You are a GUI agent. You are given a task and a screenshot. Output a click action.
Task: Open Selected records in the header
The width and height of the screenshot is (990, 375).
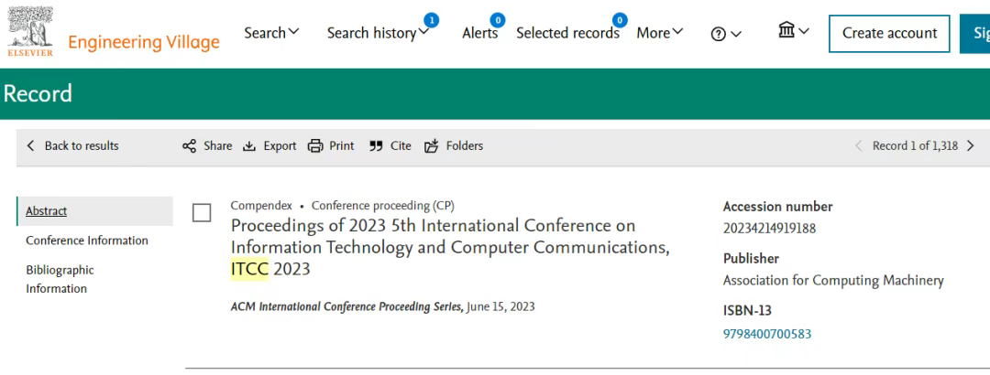[567, 33]
